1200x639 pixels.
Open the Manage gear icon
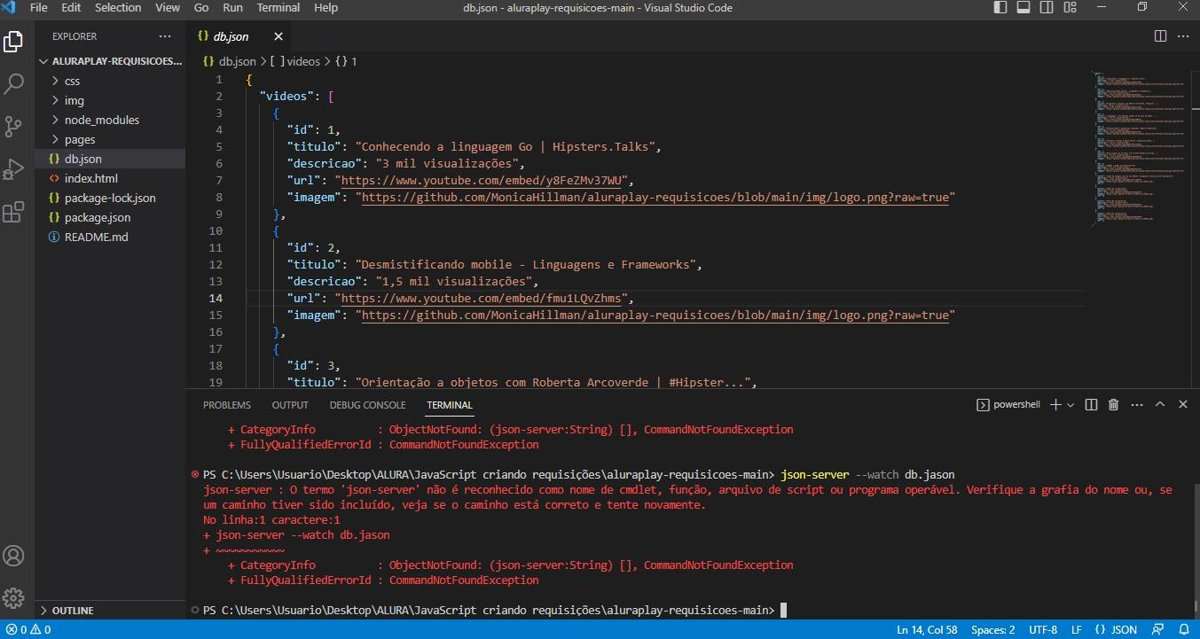(13, 596)
